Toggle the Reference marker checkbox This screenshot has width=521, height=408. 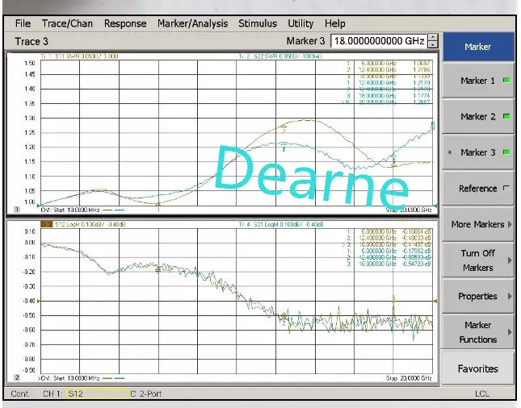(x=506, y=189)
